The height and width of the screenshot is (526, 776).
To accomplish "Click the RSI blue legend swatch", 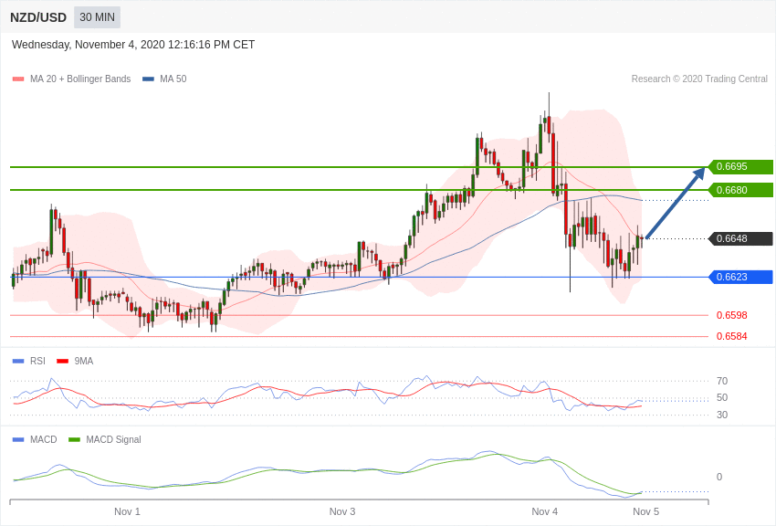I will point(18,362).
